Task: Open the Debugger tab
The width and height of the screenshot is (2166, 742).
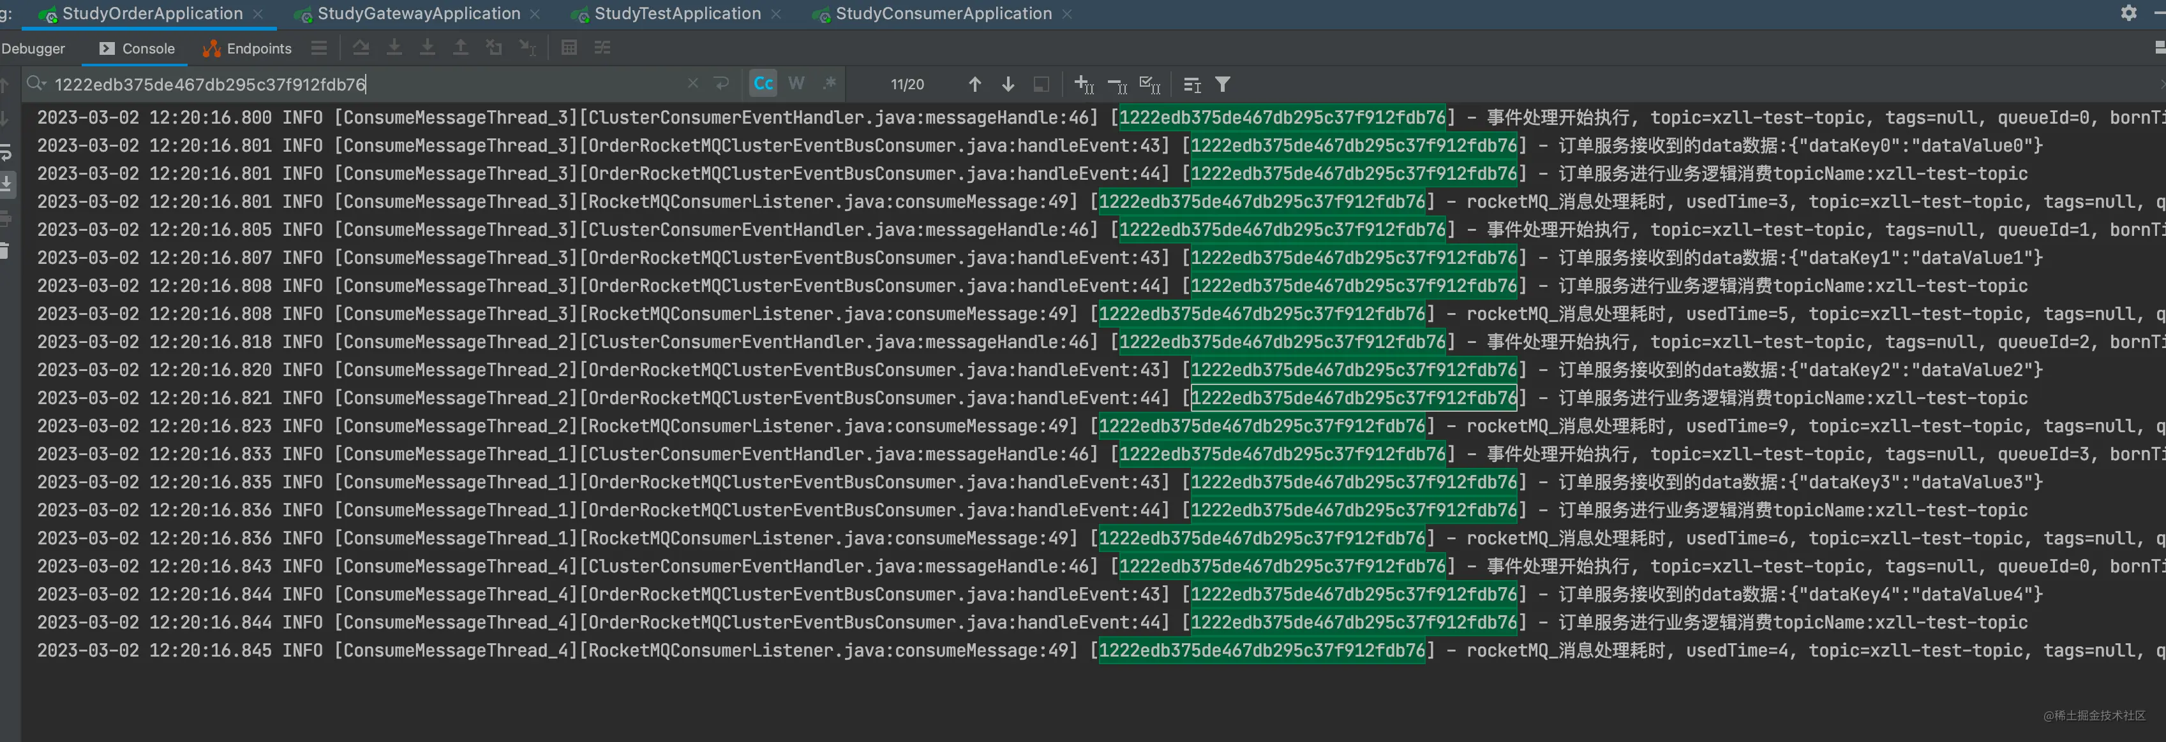Action: (33, 48)
